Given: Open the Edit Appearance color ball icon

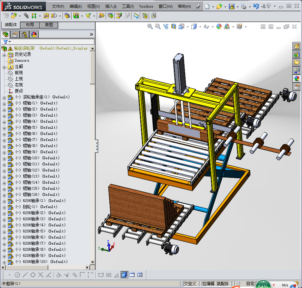Looking at the screenshot, I should 219,26.
